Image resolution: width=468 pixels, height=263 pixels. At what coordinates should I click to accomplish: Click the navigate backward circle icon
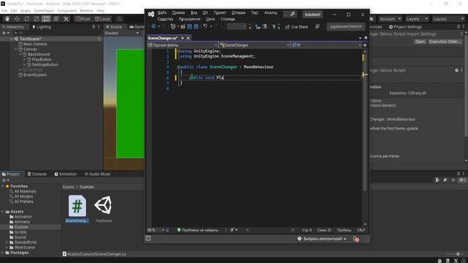(154, 26)
